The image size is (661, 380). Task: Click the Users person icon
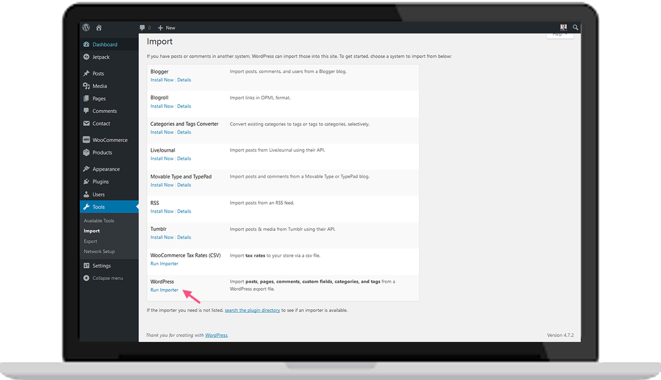click(86, 194)
